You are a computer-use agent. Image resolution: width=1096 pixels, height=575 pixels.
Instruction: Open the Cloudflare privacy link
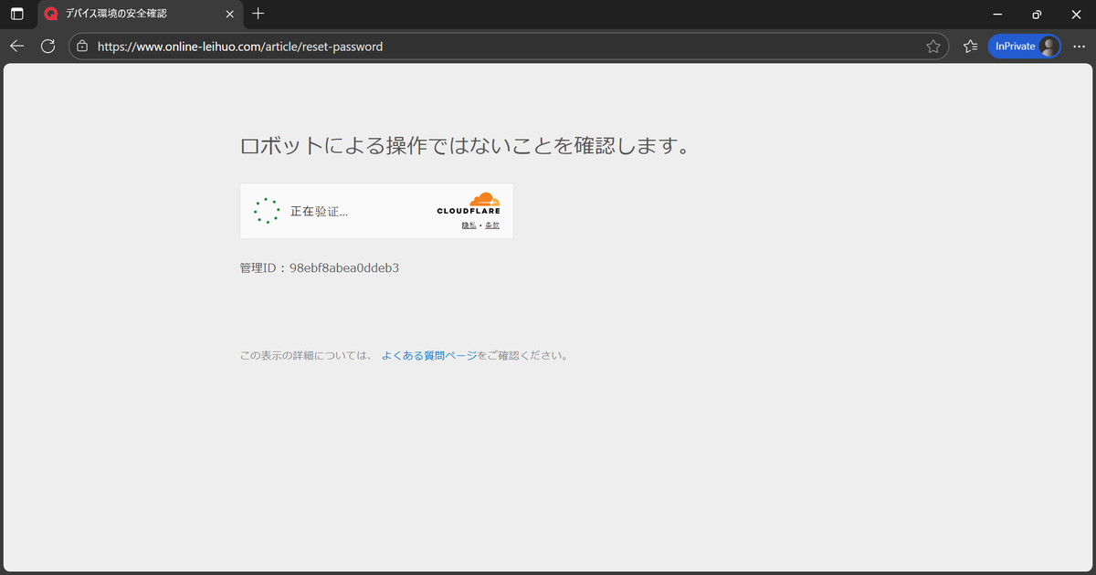[469, 225]
